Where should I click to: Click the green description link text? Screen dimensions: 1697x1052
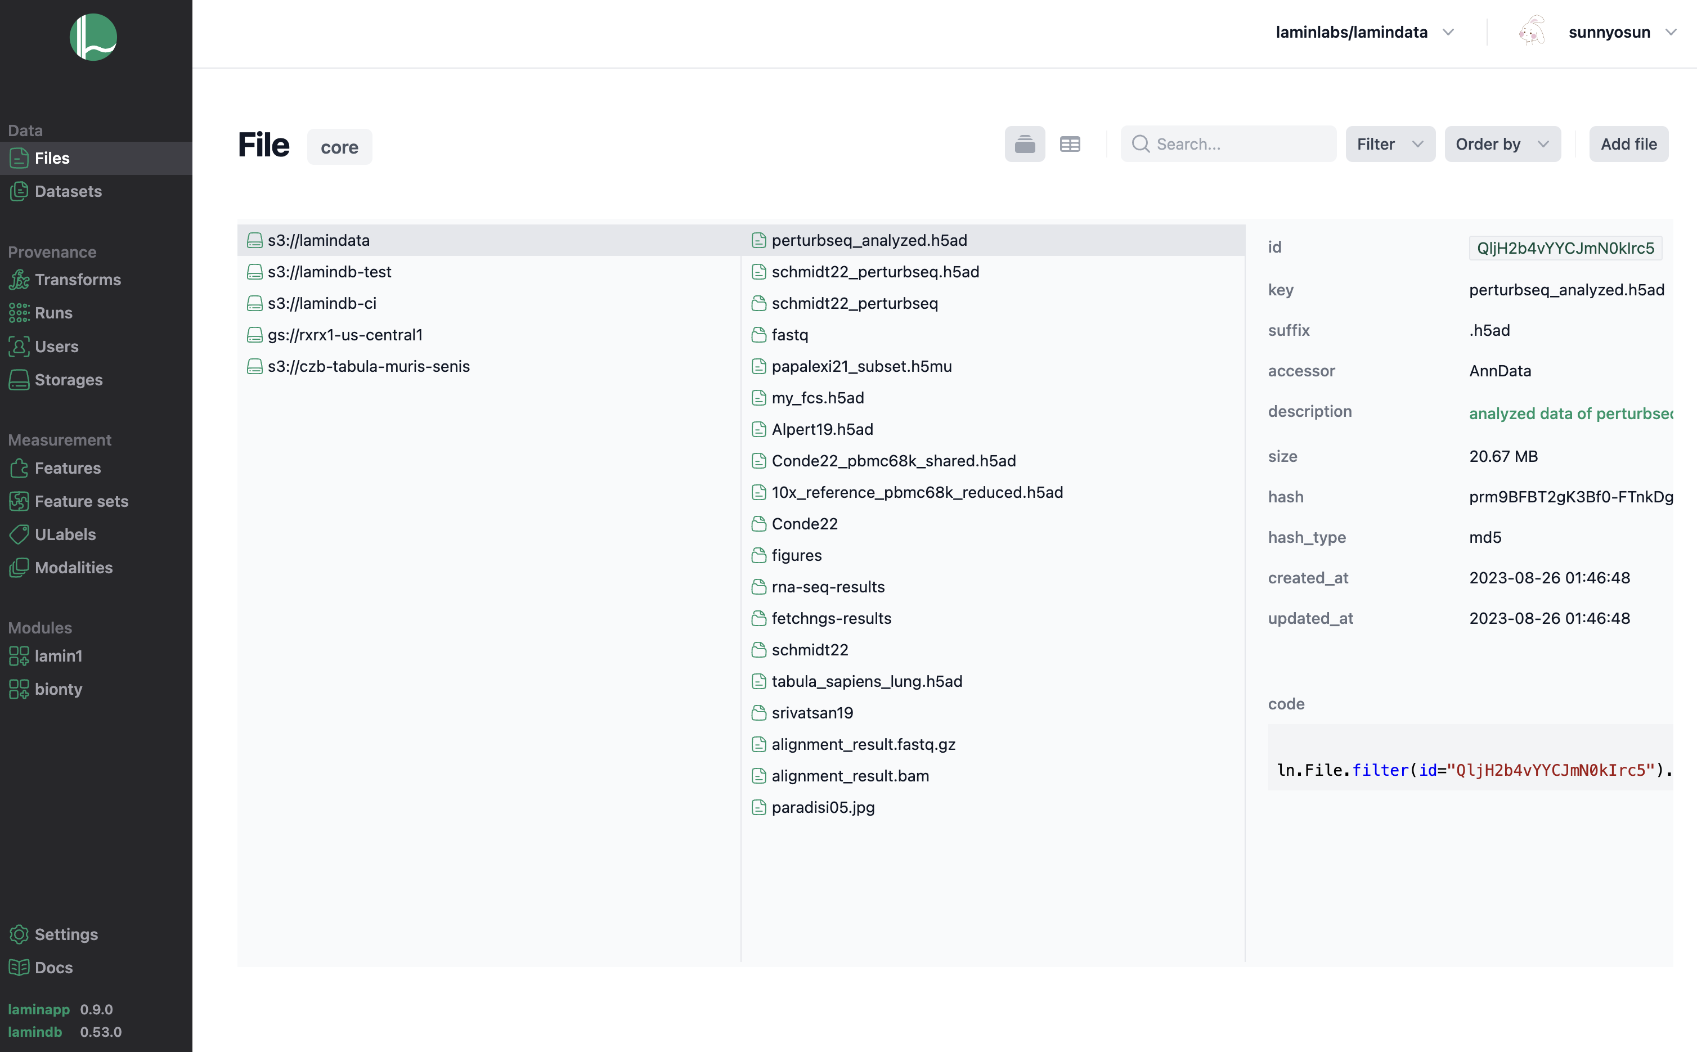pyautogui.click(x=1570, y=413)
